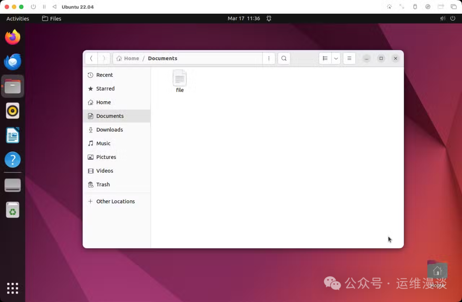This screenshot has width=462, height=302.
Task: Open the Recent view in the sidebar
Action: [104, 75]
